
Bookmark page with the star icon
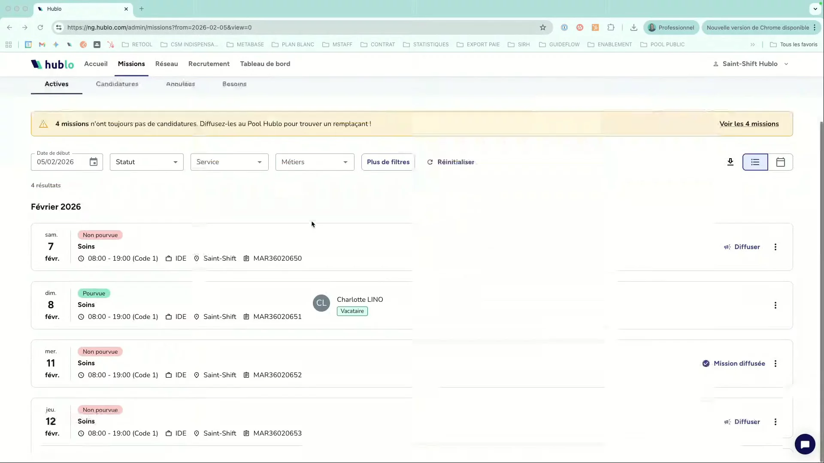(x=543, y=27)
